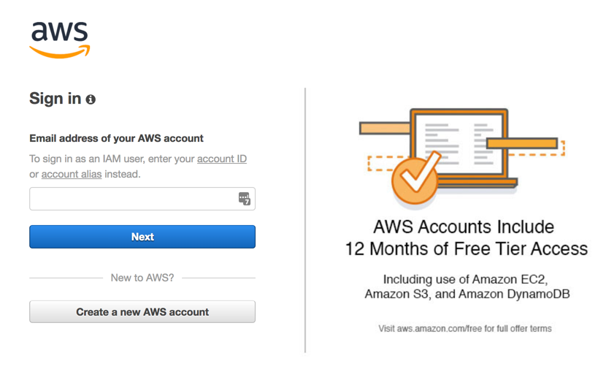Click the New to AWS? divider text
606x372 pixels.
click(x=142, y=278)
